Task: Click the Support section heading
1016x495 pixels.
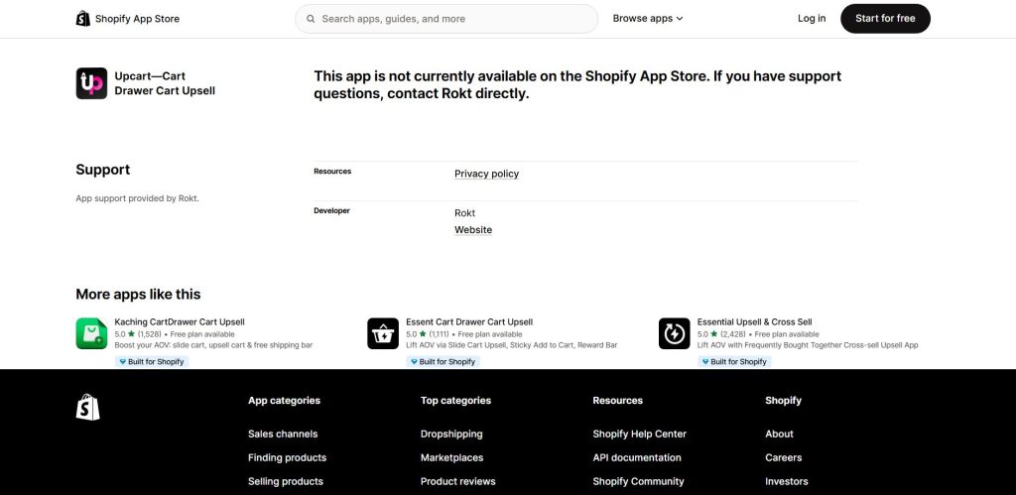Action: 102,169
